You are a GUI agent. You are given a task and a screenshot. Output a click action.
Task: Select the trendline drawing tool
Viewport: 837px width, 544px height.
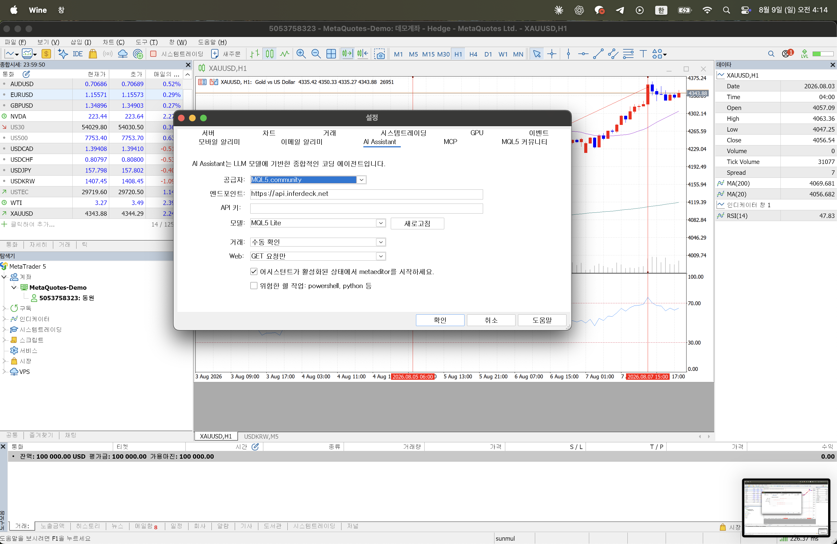coord(598,54)
